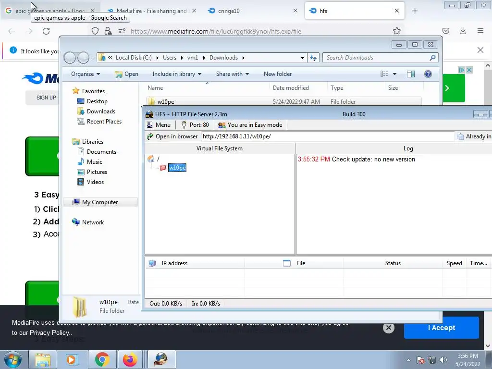Viewport: 492px width, 369px height.
Task: Select Libraries in the Explorer sidebar
Action: (93, 142)
